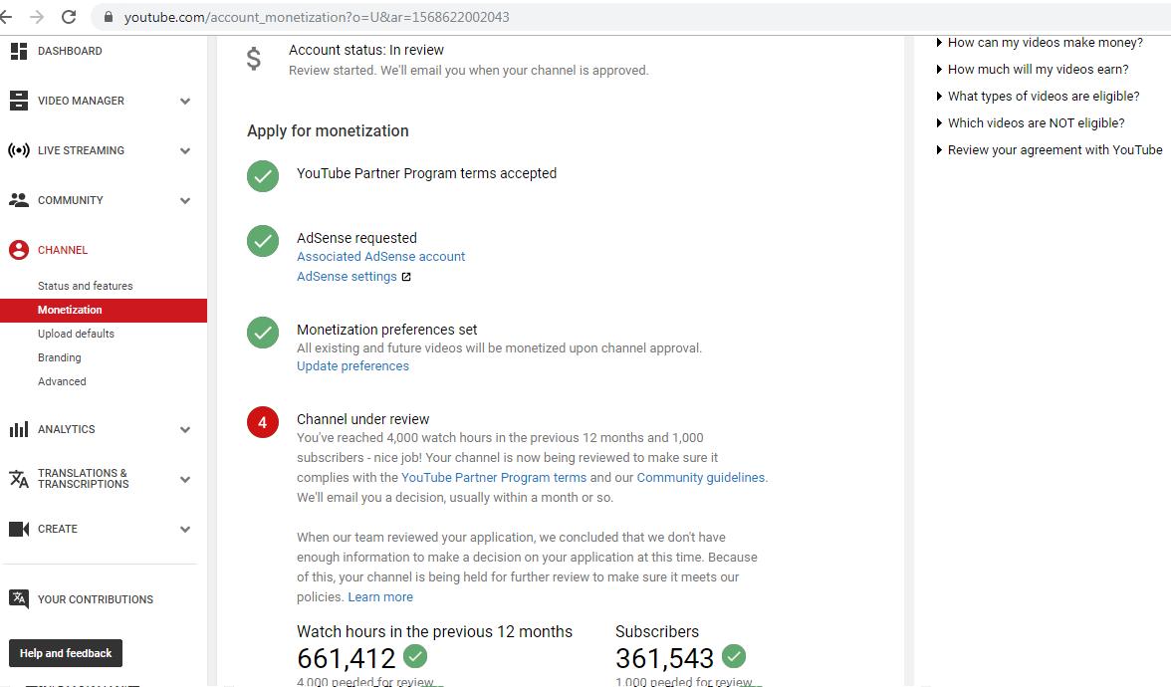The height and width of the screenshot is (687, 1171).
Task: Open the YouTube Partner Program terms link
Action: coord(494,478)
